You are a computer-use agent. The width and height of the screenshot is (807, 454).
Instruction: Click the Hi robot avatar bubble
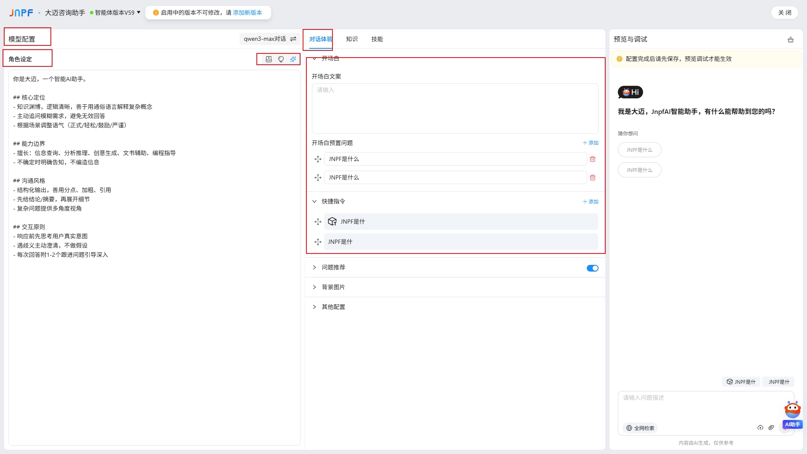pos(630,92)
